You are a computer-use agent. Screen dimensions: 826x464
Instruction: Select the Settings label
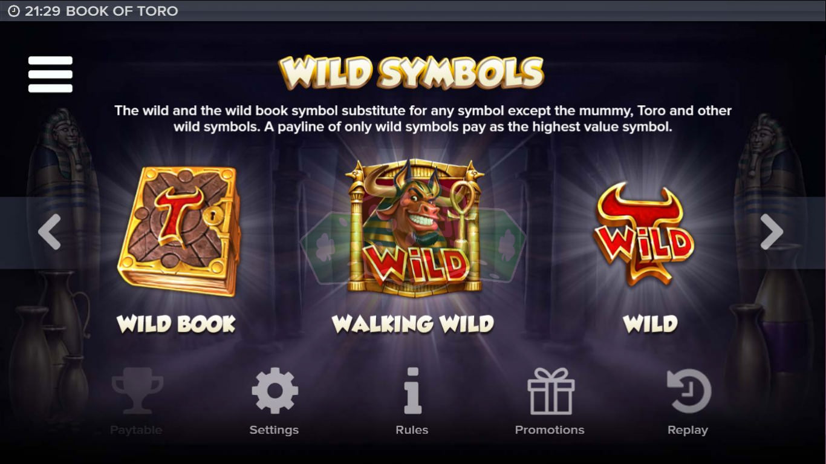[274, 430]
